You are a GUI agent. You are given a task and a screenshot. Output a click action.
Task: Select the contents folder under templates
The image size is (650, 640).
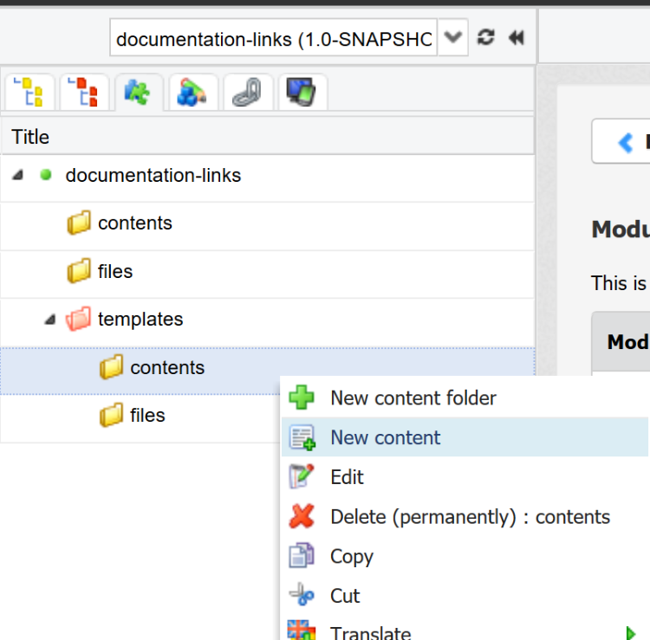point(268,371)
